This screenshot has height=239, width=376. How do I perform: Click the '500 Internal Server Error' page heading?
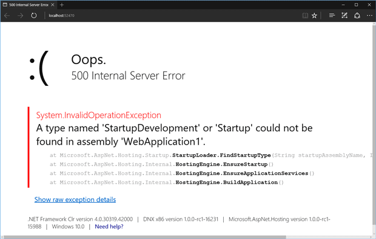[x=129, y=76]
